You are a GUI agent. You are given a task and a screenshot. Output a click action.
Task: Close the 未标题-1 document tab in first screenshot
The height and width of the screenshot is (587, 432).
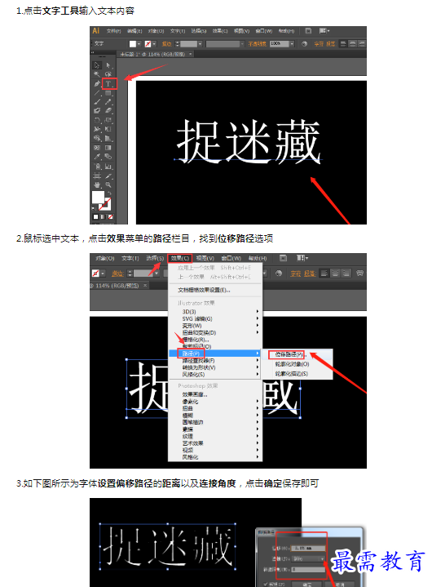pos(191,54)
